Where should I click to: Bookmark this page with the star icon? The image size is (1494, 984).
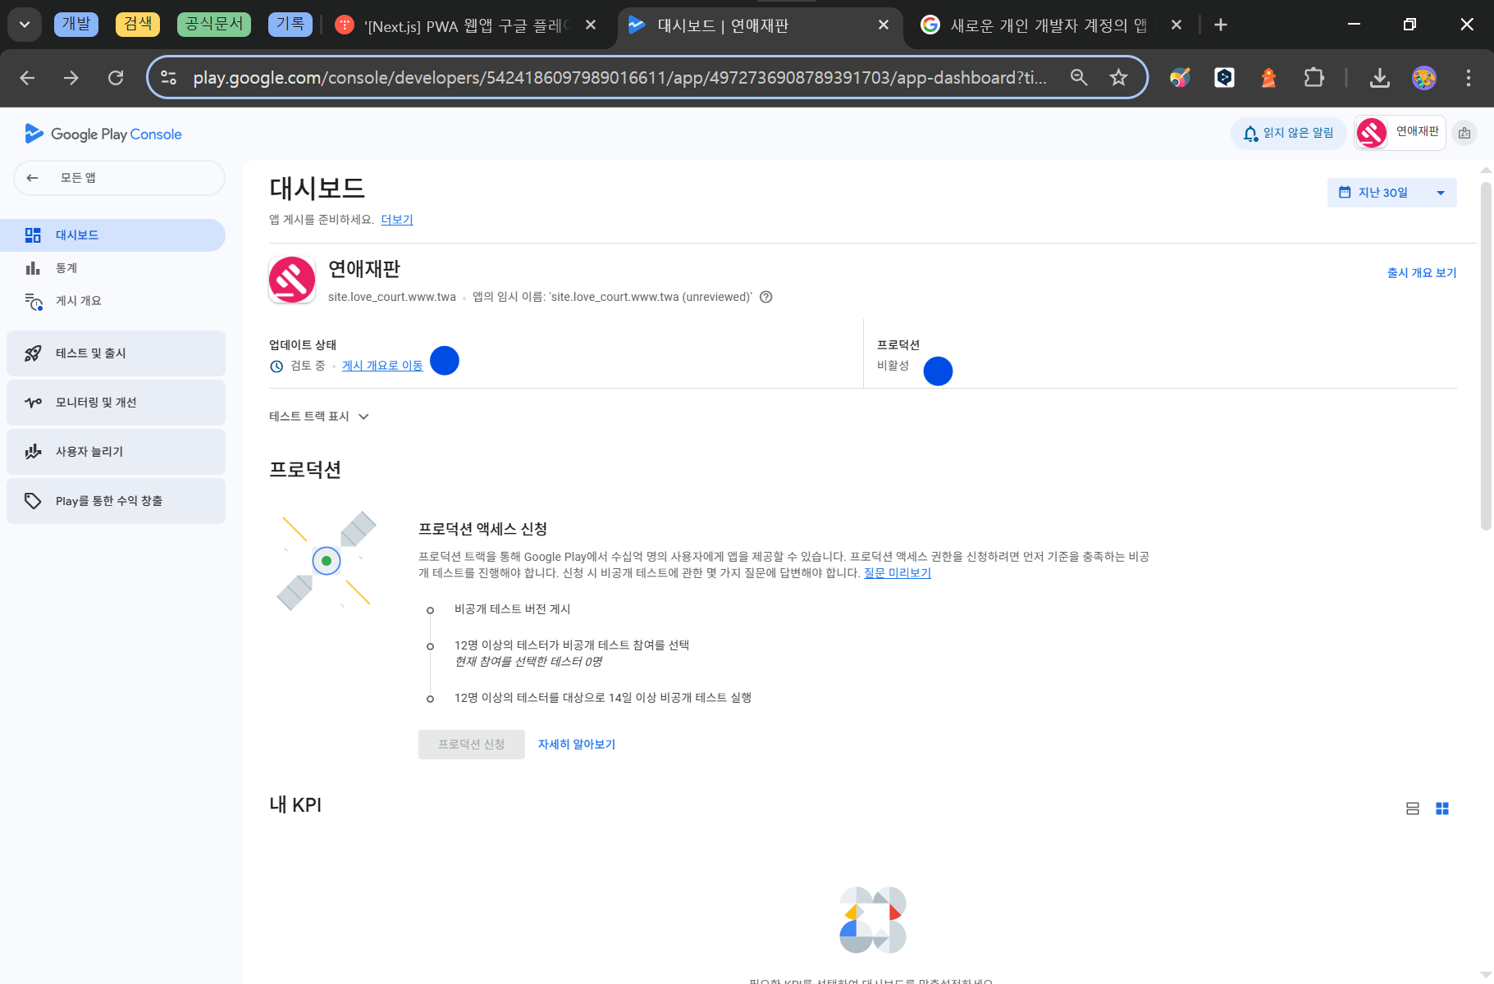tap(1118, 78)
